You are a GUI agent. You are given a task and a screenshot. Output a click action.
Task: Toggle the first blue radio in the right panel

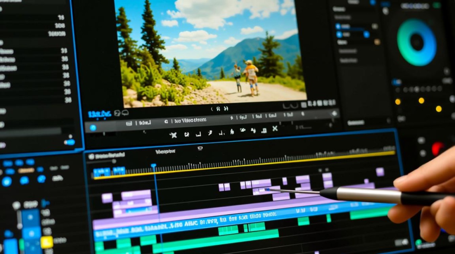click(338, 26)
